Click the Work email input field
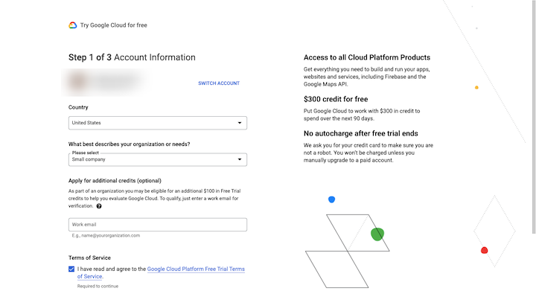This screenshot has width=536, height=294. coord(158,225)
